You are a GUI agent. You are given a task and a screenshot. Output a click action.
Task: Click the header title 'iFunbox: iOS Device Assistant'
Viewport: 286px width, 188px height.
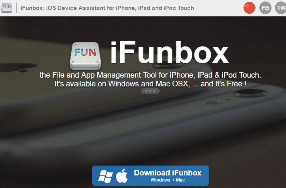pos(64,8)
